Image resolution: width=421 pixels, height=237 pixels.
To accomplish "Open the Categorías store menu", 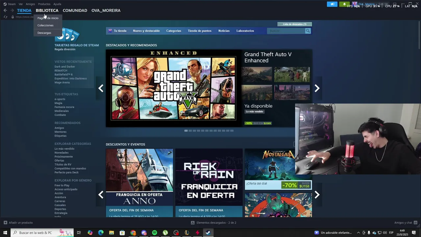I will 174,31.
